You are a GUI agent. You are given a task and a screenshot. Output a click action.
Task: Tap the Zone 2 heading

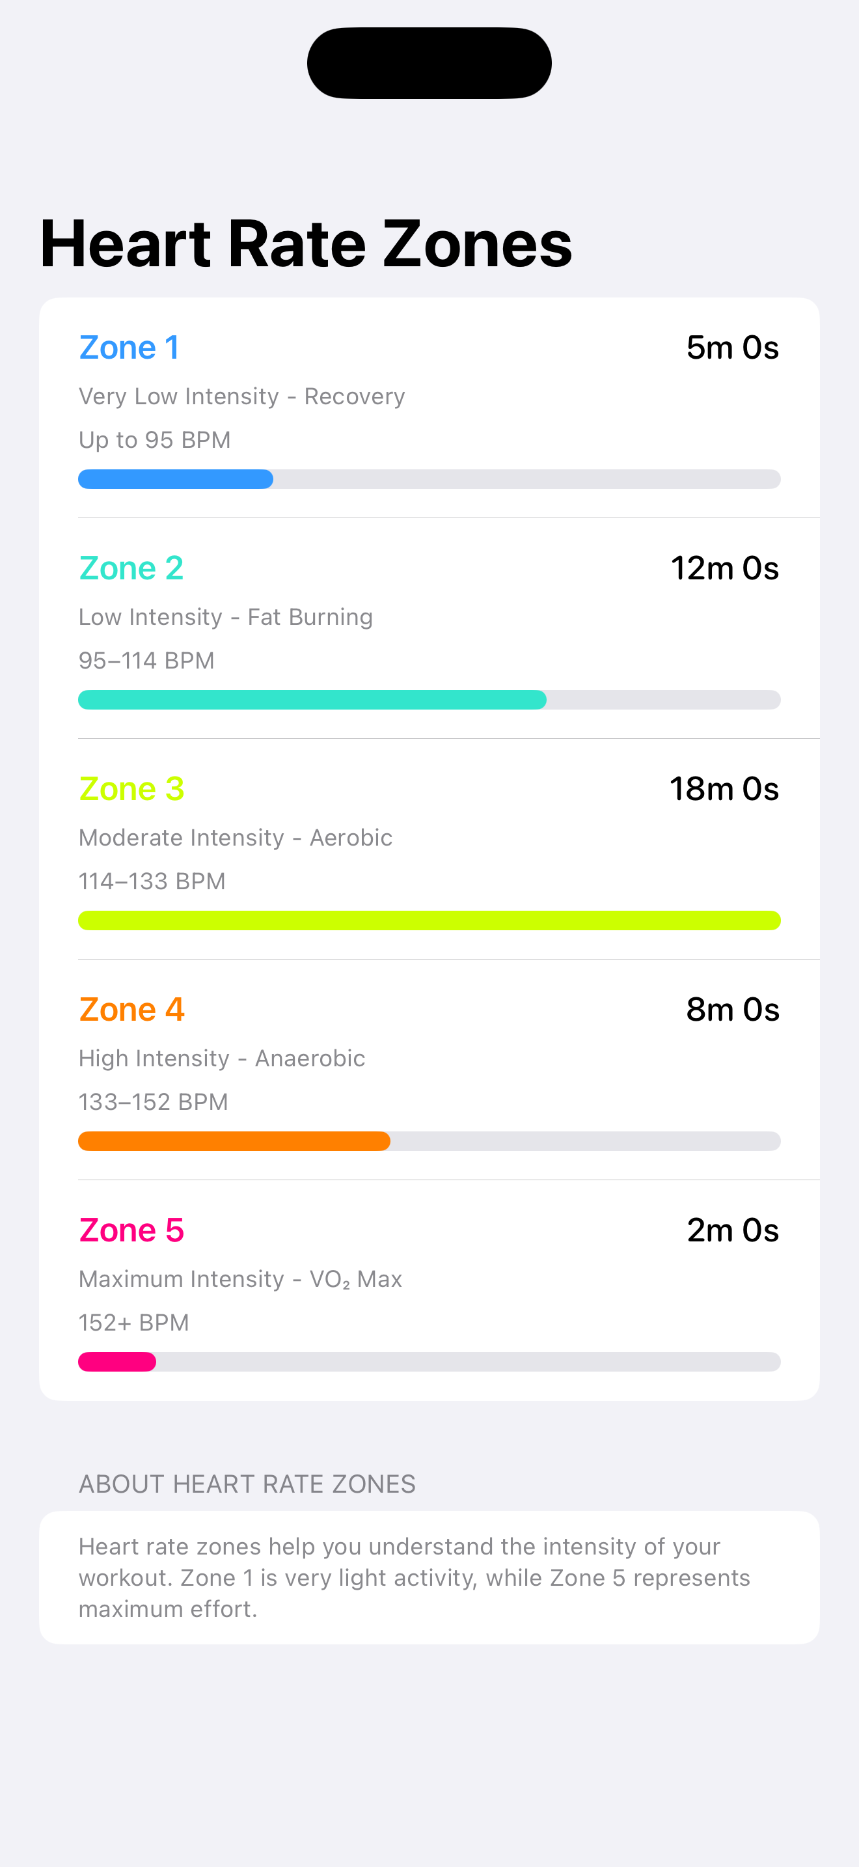[x=131, y=568]
